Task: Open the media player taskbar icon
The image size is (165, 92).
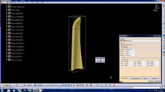Action: pyautogui.click(x=14, y=90)
